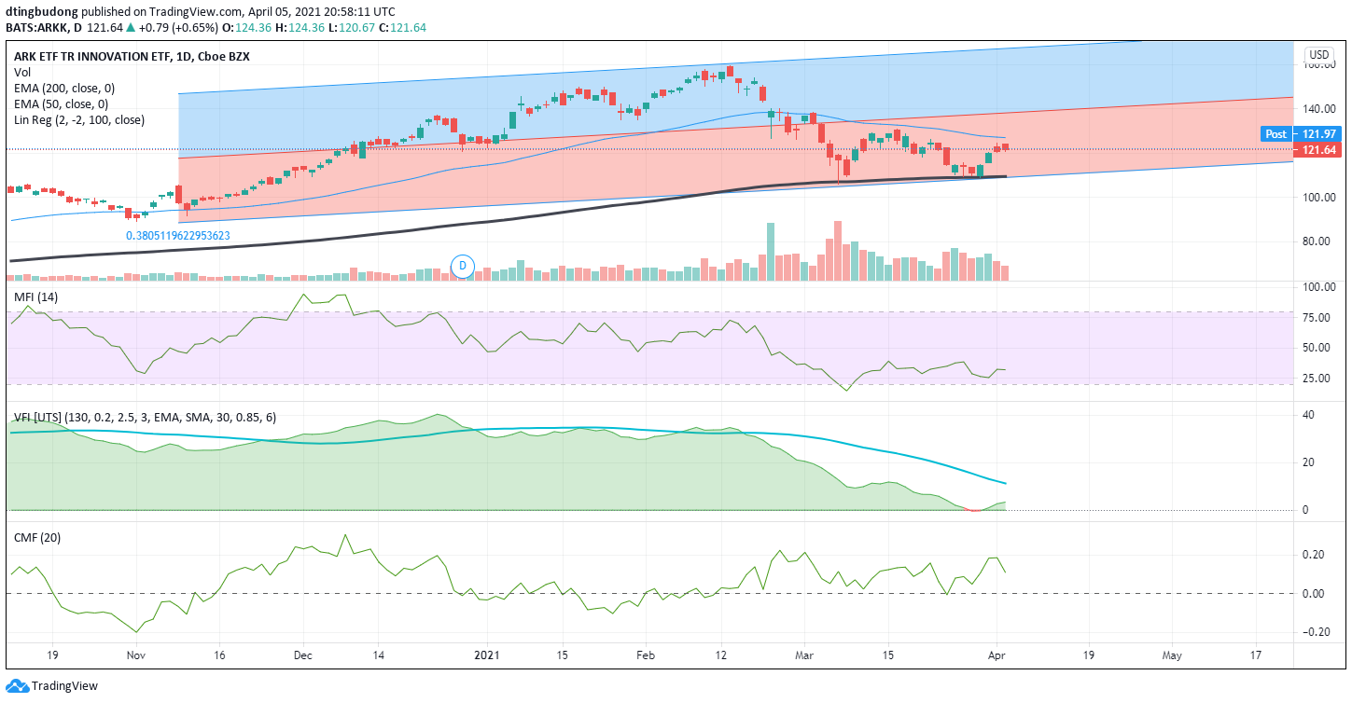Open the MFI (14) indicator label
The image size is (1352, 703).
coord(35,296)
